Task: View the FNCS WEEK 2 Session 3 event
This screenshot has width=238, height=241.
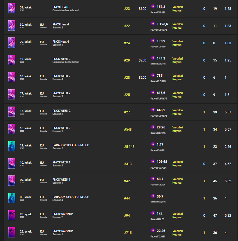Action: (x=61, y=95)
